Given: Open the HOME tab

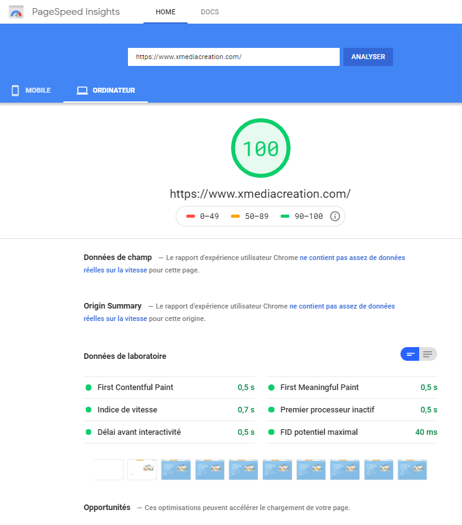Looking at the screenshot, I should 165,12.
